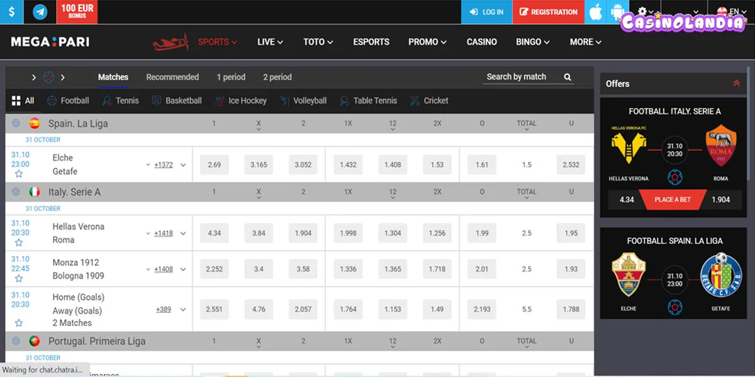Open the +1372 more markets link
Screen dimensions: 755x377
click(x=164, y=165)
